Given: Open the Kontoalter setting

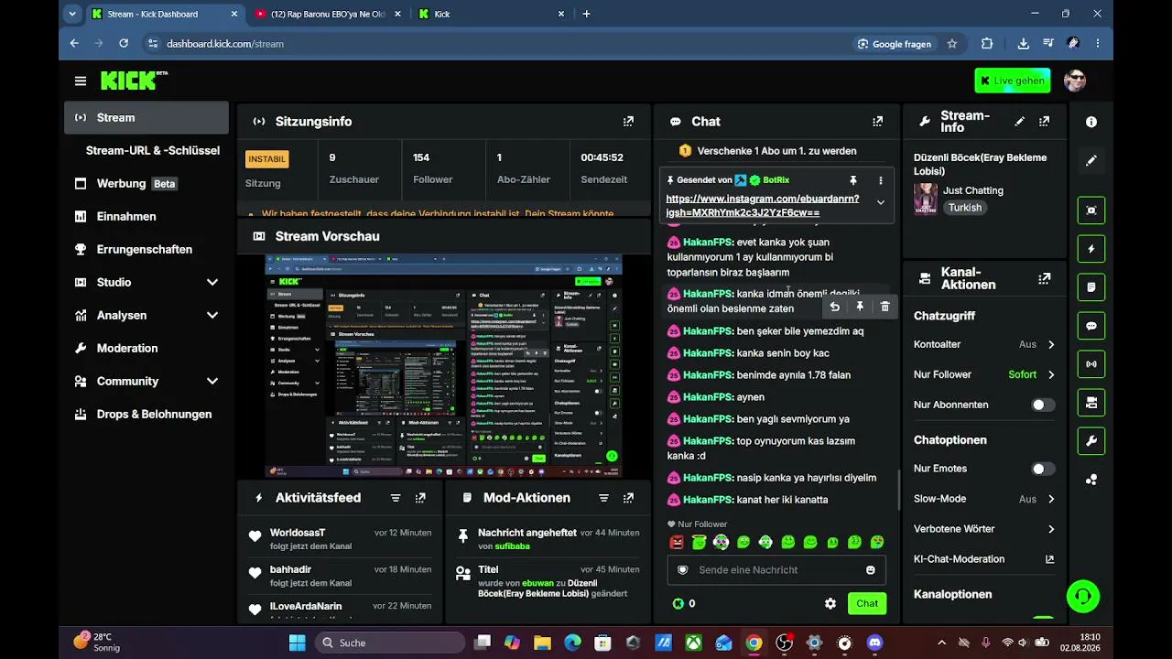Looking at the screenshot, I should (984, 344).
